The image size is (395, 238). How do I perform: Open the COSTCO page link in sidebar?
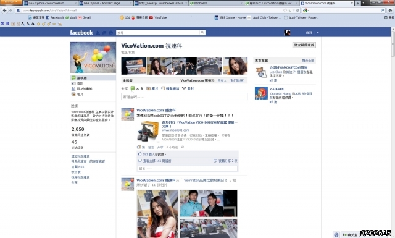(x=288, y=67)
